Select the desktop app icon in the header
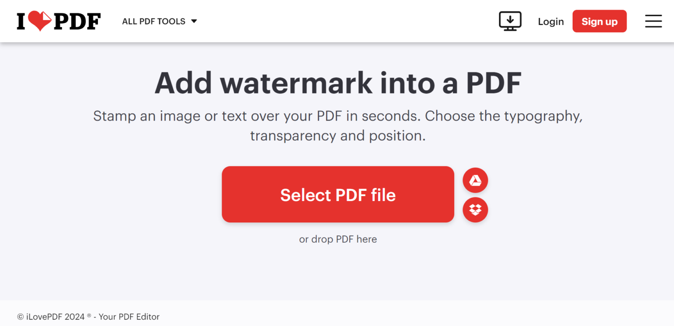This screenshot has height=326, width=674. (510, 21)
